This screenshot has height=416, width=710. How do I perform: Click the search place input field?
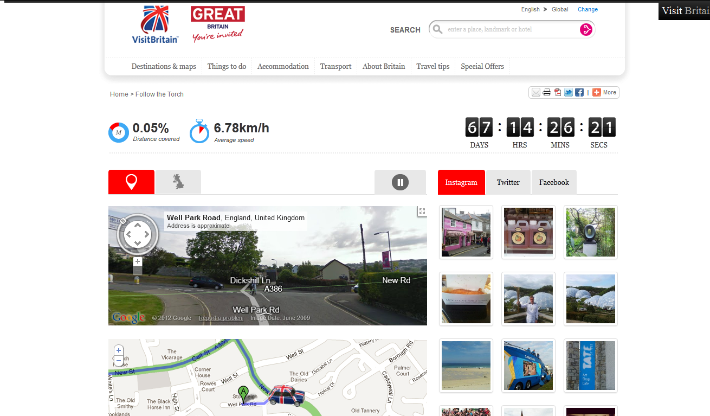coord(509,29)
